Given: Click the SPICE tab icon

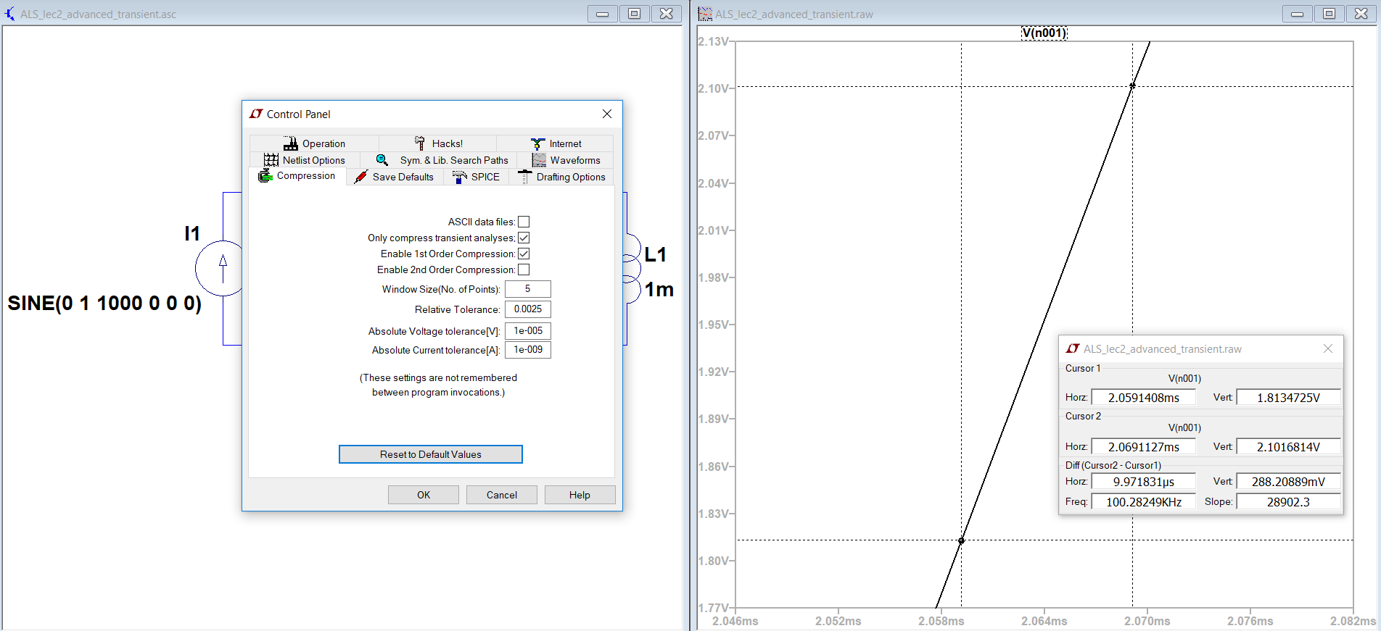Looking at the screenshot, I should tap(460, 177).
